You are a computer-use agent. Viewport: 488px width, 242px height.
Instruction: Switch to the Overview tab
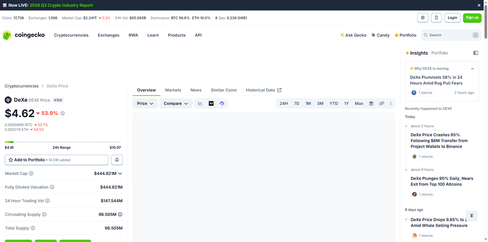point(146,90)
